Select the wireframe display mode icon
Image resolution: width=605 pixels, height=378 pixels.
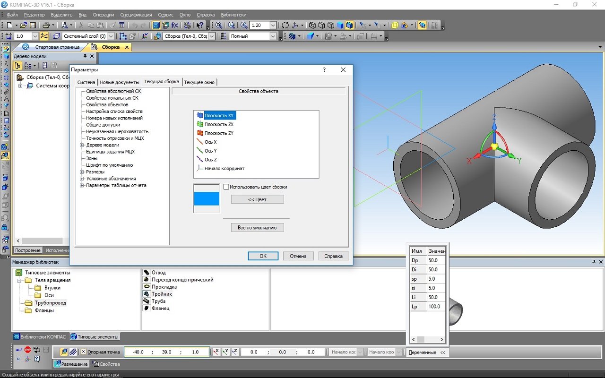[311, 25]
